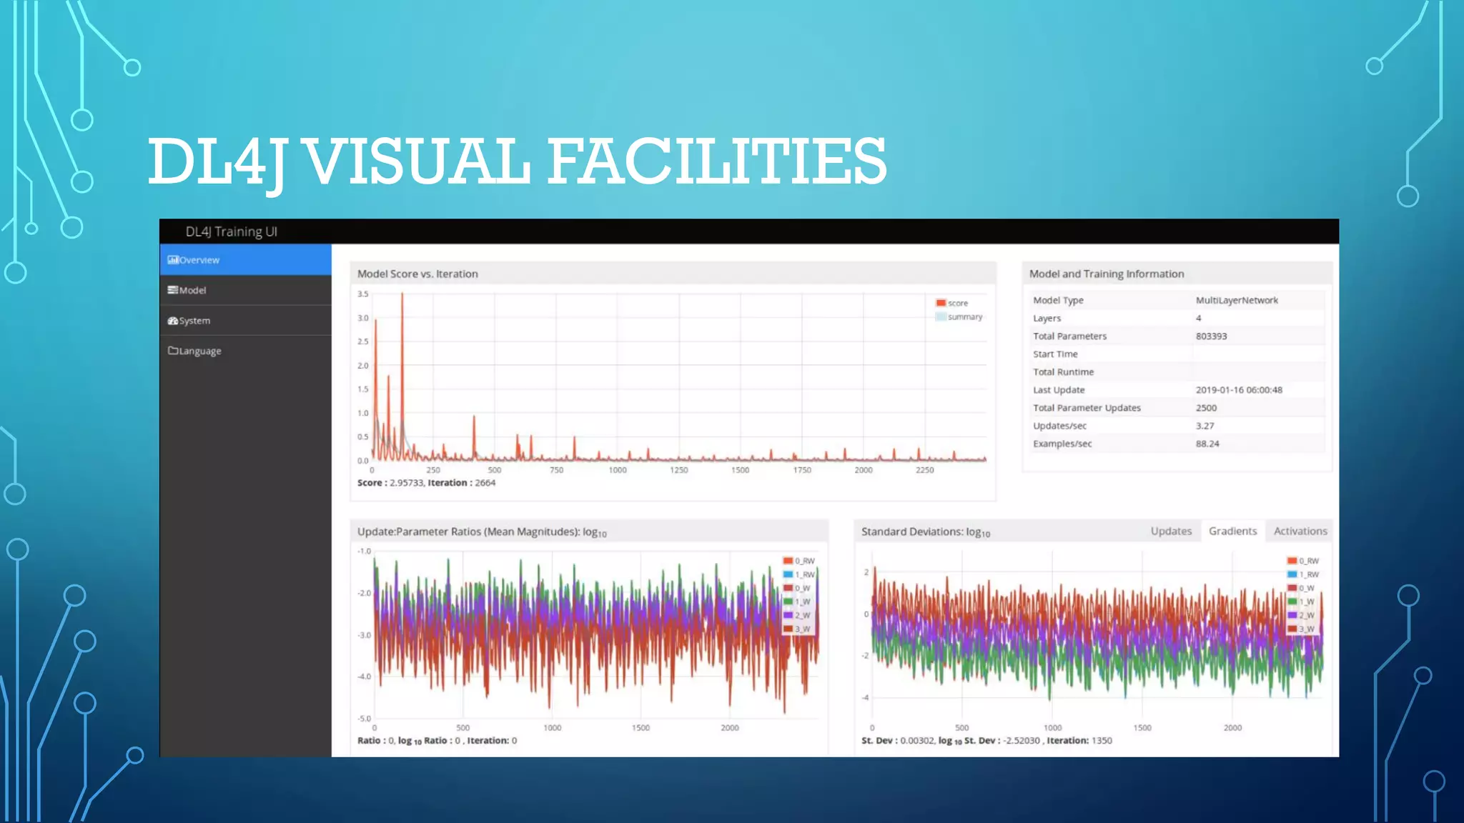Screen dimensions: 1464x823
Task: Switch to the Gradients tab
Action: [1232, 532]
